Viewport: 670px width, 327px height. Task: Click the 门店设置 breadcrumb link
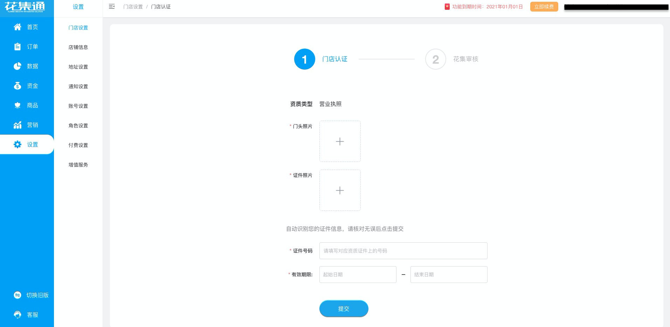pyautogui.click(x=133, y=7)
